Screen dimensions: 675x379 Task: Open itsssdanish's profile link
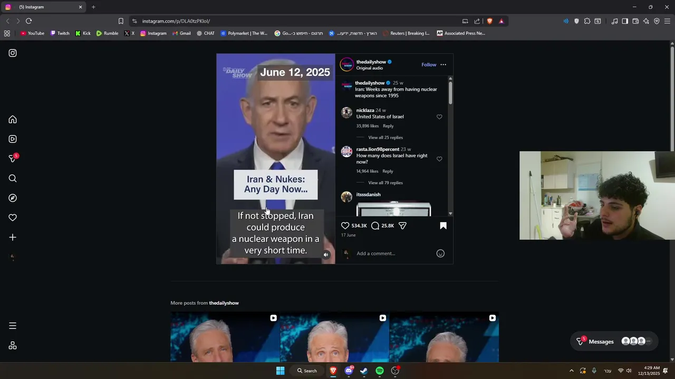click(x=368, y=194)
